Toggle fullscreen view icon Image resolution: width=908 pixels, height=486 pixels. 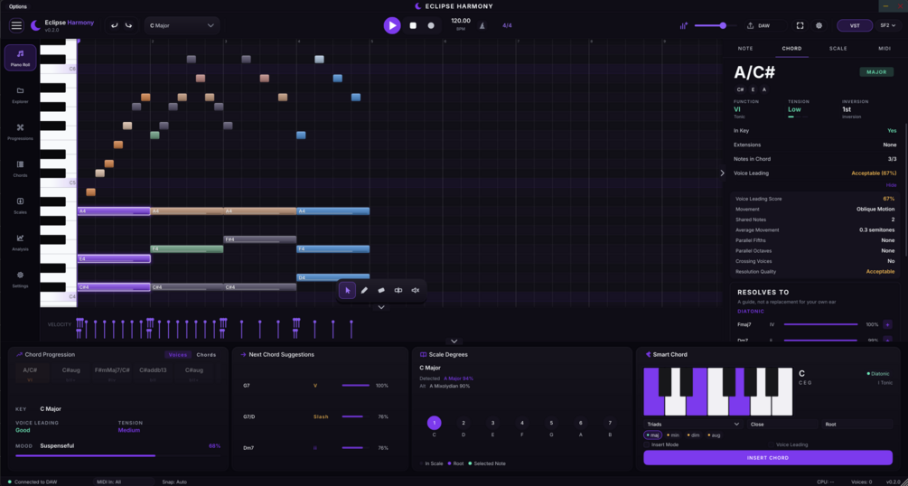(x=800, y=25)
